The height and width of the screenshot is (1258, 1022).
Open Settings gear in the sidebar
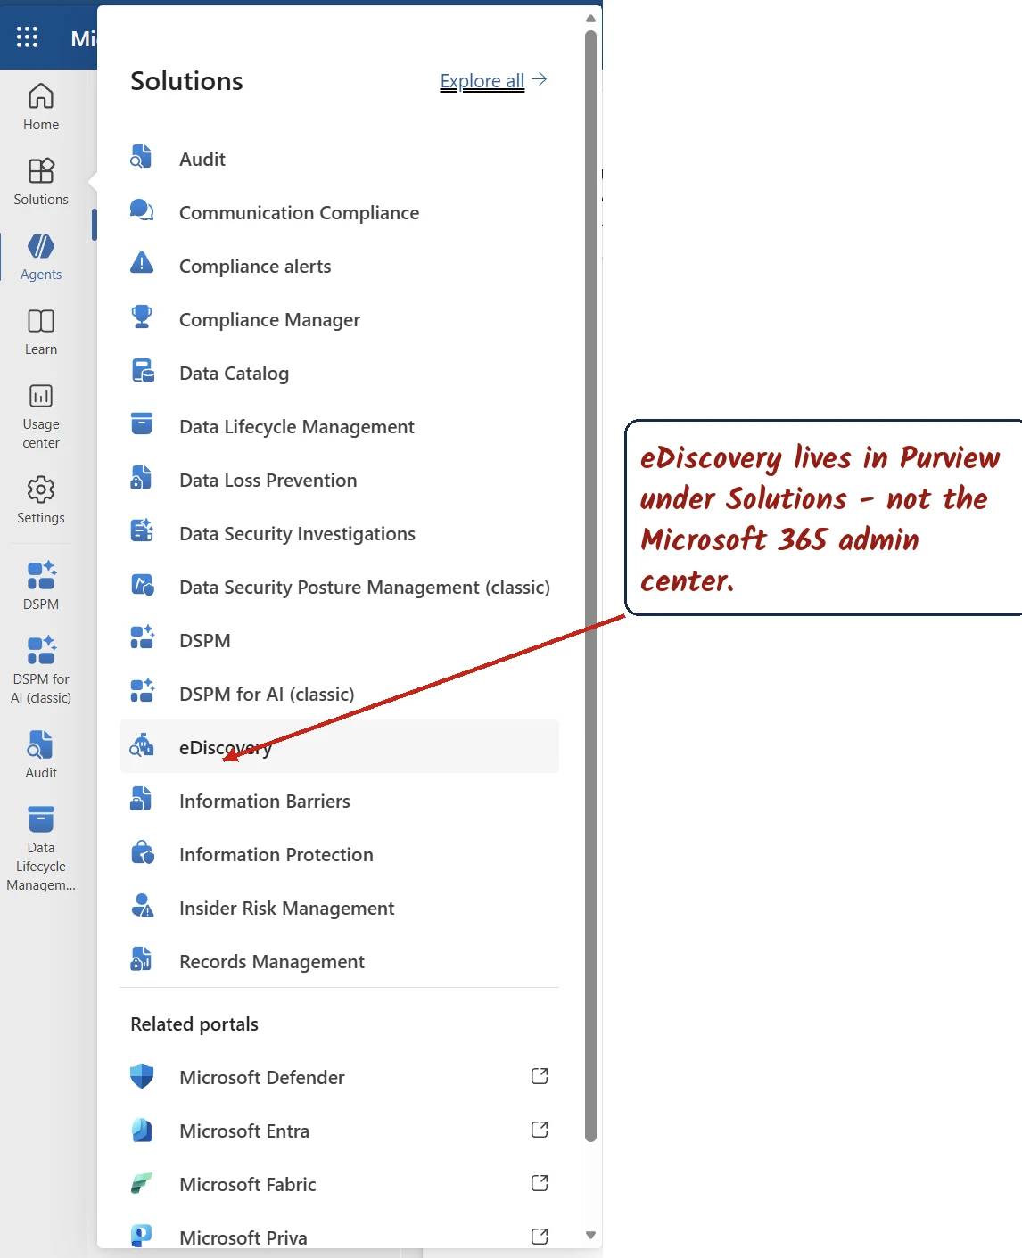click(41, 500)
